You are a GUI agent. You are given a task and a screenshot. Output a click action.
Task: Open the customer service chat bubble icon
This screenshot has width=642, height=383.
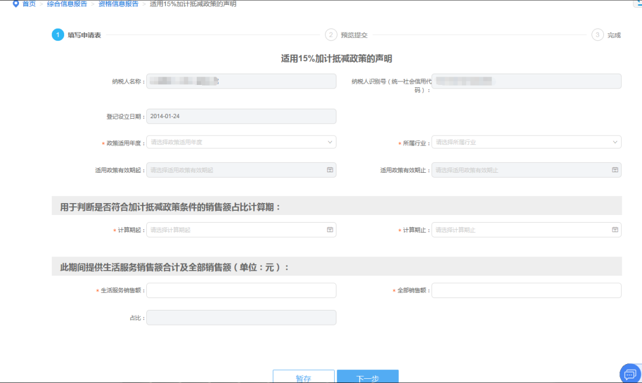point(630,373)
